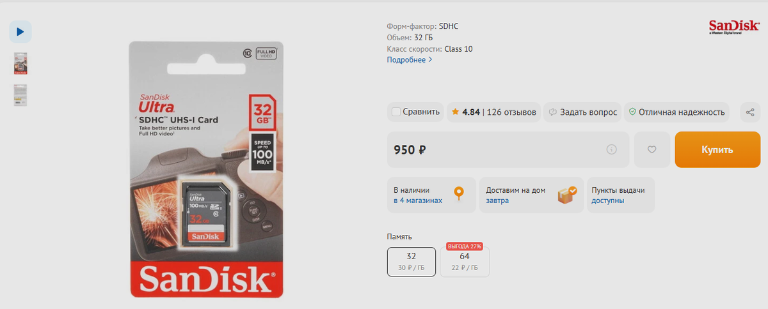Click the price info icon next to 950 ₽
This screenshot has height=309, width=768.
pyautogui.click(x=611, y=150)
